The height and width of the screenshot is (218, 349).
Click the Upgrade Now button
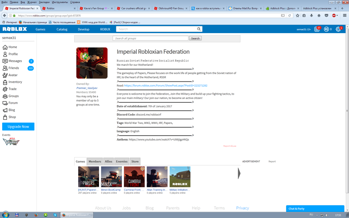(18, 126)
